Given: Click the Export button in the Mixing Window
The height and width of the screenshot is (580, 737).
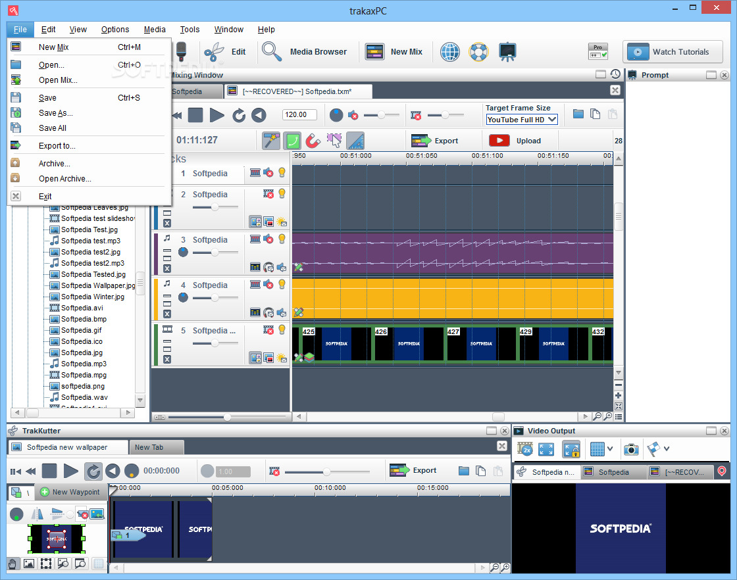Looking at the screenshot, I should pyautogui.click(x=434, y=141).
